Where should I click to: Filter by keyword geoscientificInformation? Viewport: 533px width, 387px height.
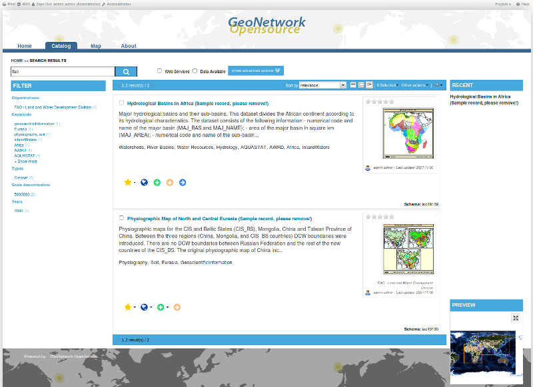[x=35, y=124]
